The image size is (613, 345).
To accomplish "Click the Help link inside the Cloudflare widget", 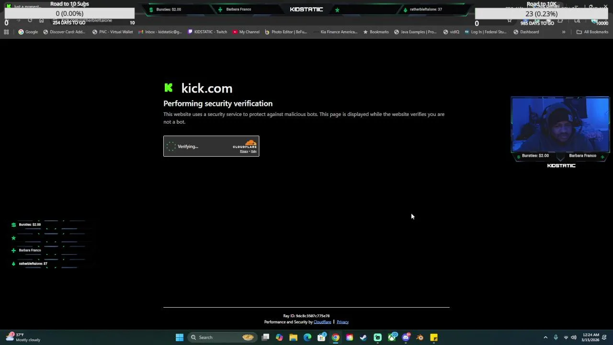I will point(254,151).
